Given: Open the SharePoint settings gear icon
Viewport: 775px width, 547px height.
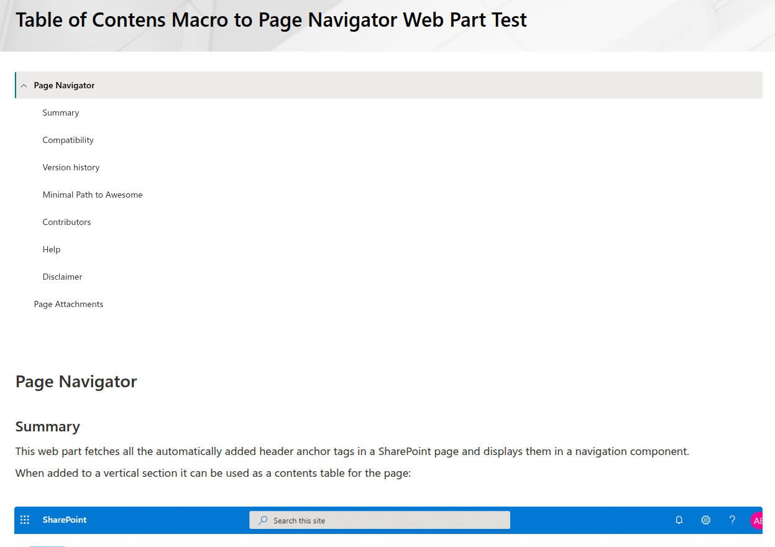Looking at the screenshot, I should click(705, 520).
